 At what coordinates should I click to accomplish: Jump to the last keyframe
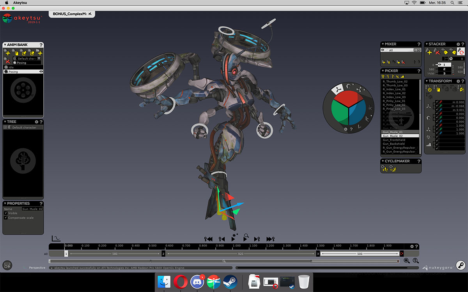tap(270, 239)
